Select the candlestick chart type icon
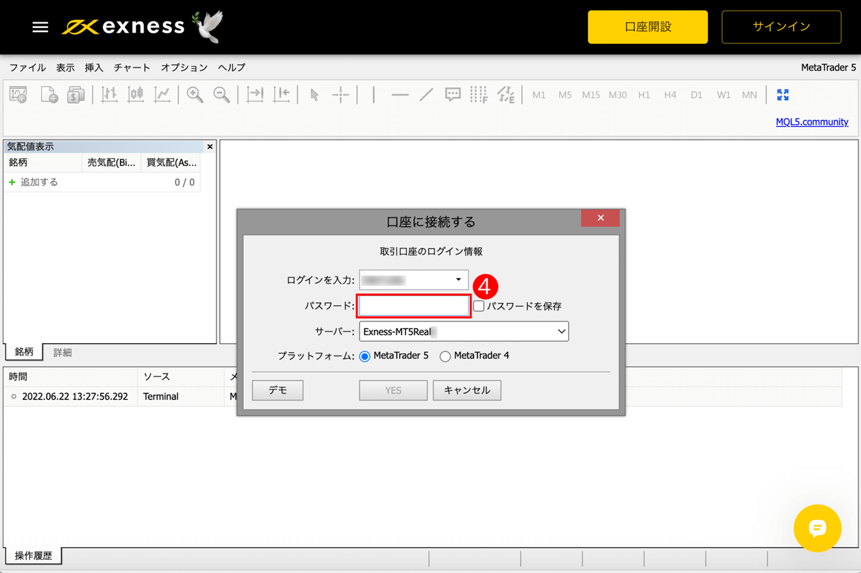 [136, 95]
